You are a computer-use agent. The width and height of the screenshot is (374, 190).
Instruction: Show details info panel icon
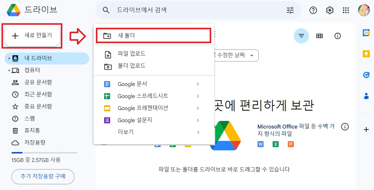pyautogui.click(x=338, y=36)
